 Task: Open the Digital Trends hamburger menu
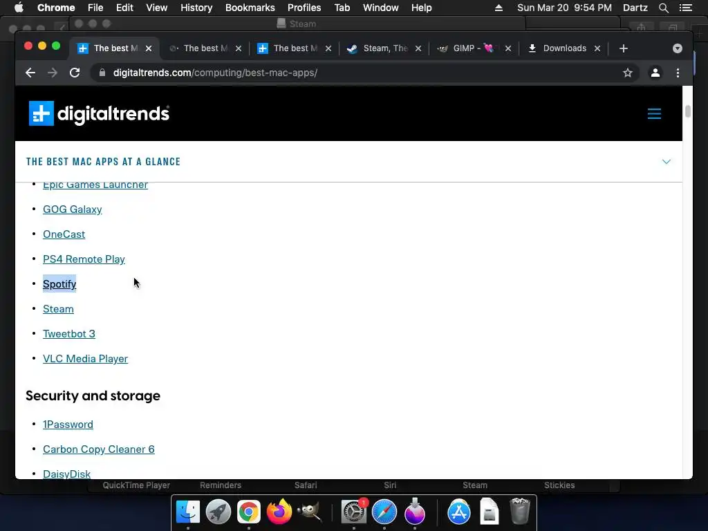tap(654, 113)
